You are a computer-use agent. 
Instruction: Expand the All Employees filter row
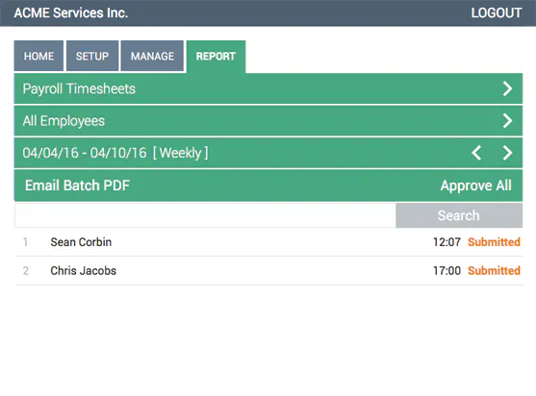coord(268,121)
